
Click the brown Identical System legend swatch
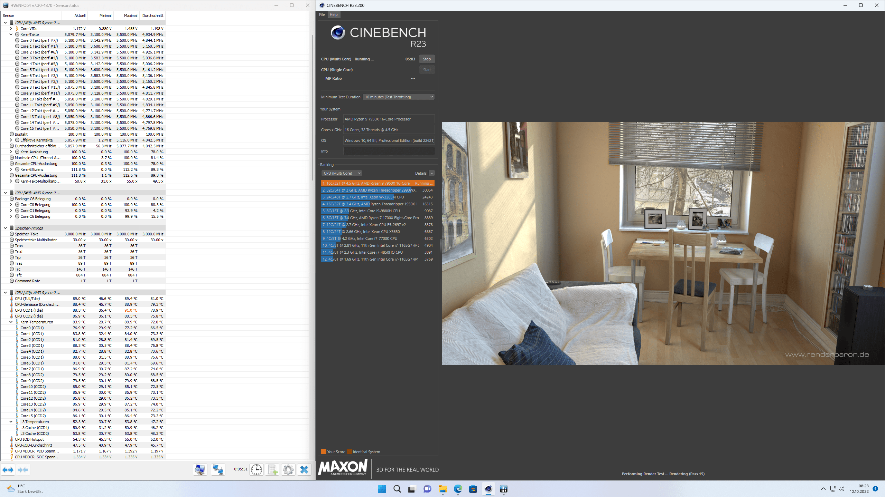point(349,452)
